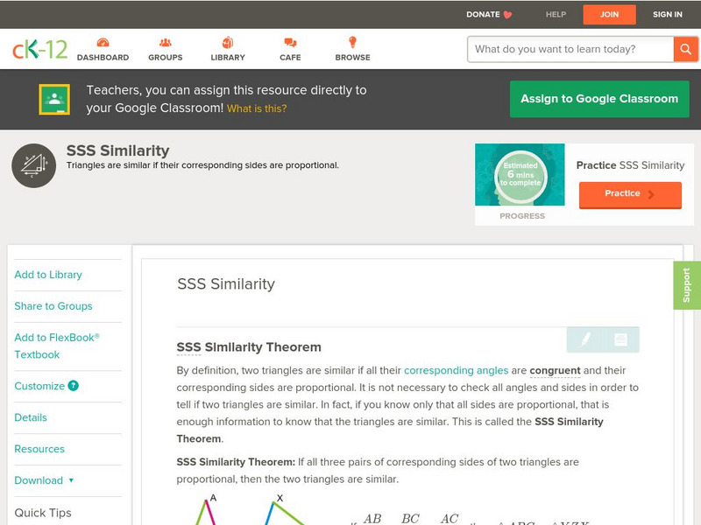Go to Library label
The height and width of the screenshot is (525, 701).
pos(228,58)
